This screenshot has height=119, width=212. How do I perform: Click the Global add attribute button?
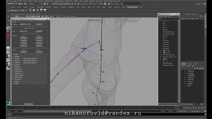click(x=24, y=40)
